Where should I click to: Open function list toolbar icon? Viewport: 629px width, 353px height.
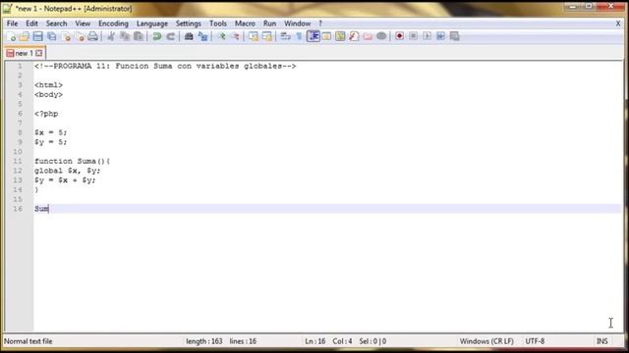[354, 37]
